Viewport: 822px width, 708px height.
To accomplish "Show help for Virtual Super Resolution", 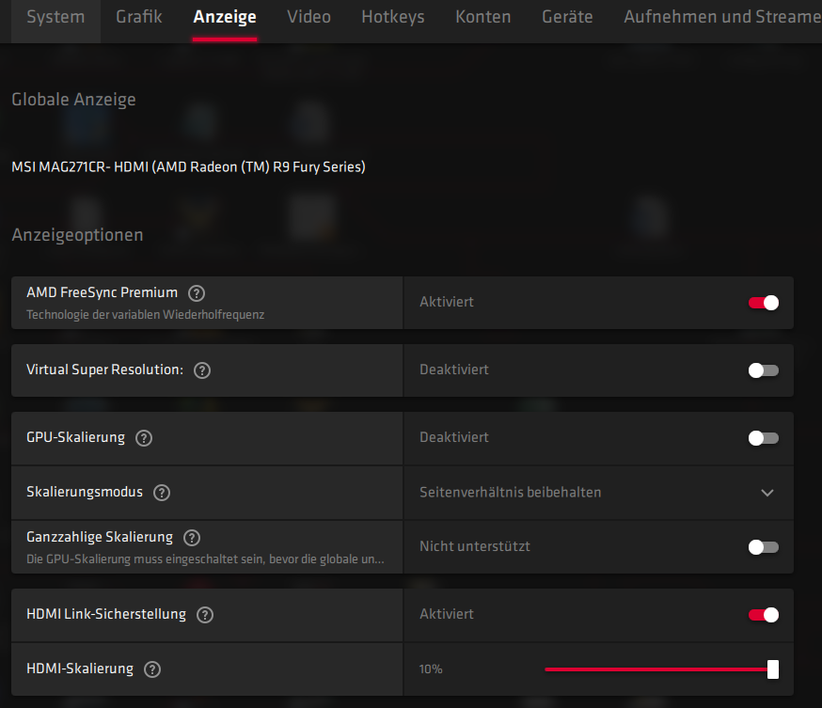I will (x=202, y=370).
